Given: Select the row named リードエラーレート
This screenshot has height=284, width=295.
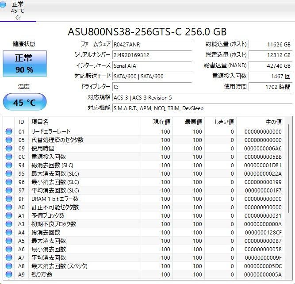Looking at the screenshot, I should coord(144,131).
